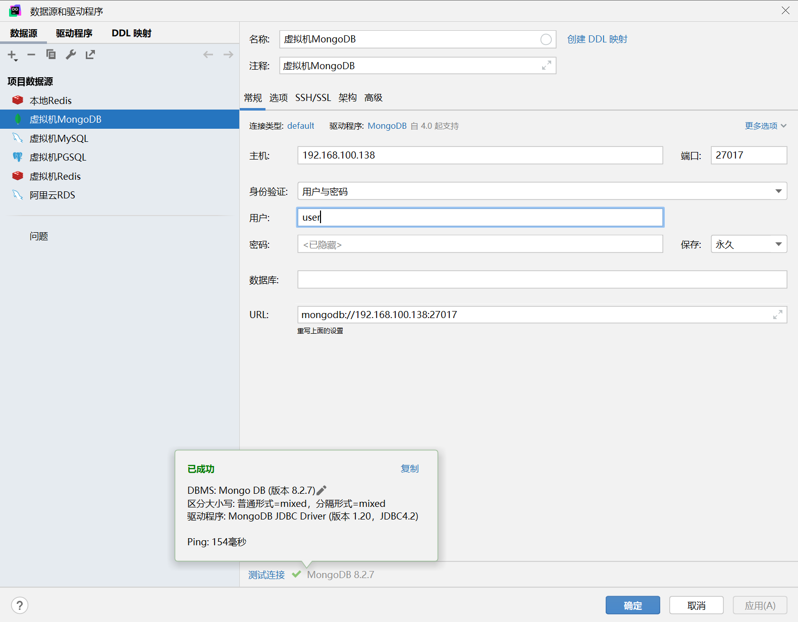Open the SSH/SSL tab
Image resolution: width=798 pixels, height=622 pixels.
(x=313, y=97)
